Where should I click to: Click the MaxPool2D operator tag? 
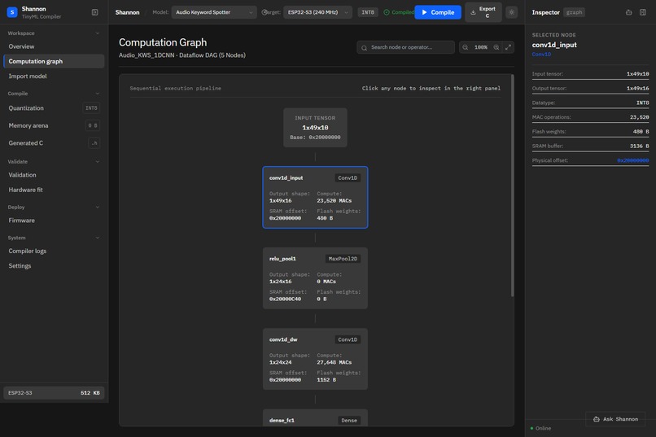click(x=343, y=259)
